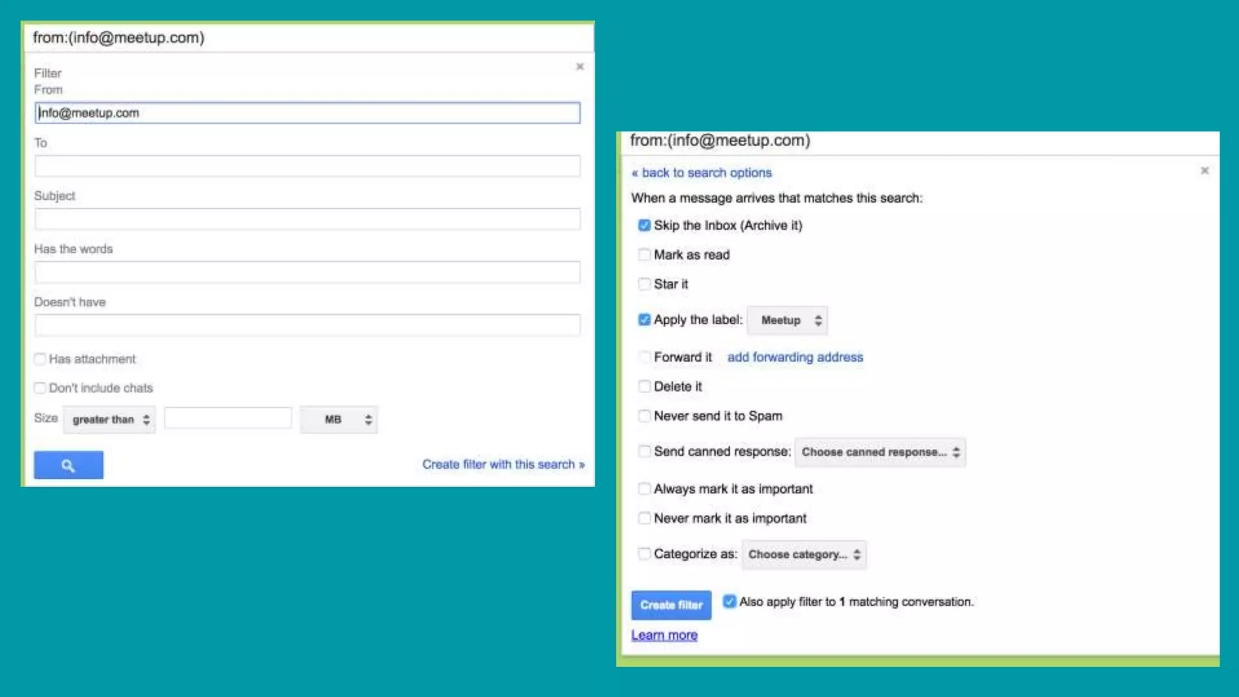Screen dimensions: 1239x697
Task: Open the Meetup label dropdown
Action: pyautogui.click(x=787, y=320)
